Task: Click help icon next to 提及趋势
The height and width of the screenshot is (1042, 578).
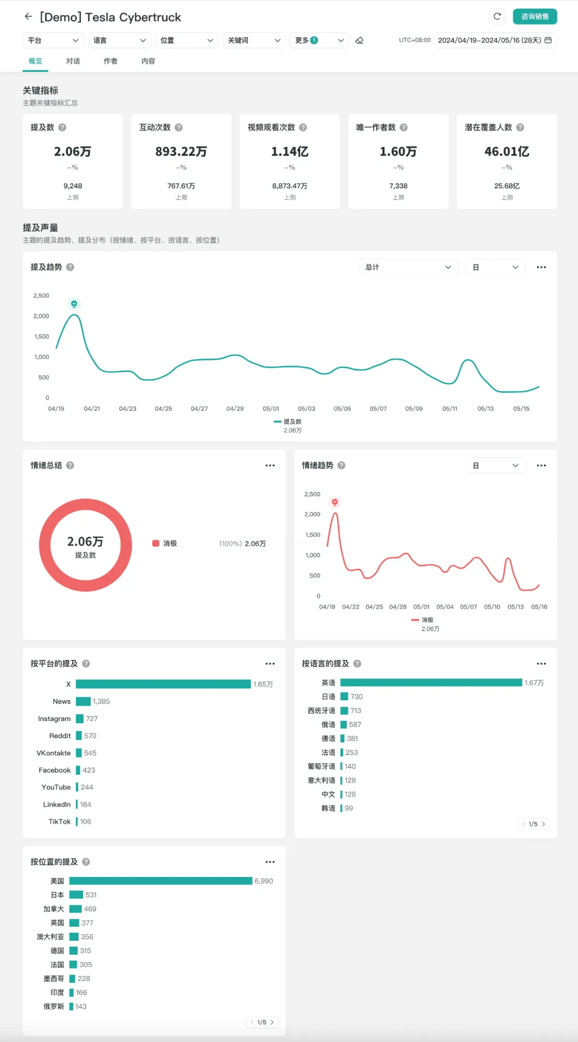Action: [x=70, y=267]
